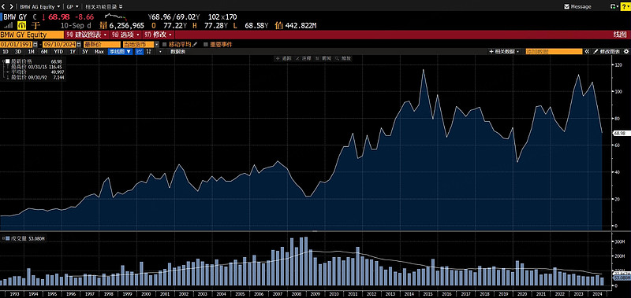This screenshot has height=298, width=631.
Task: Click the 最高价 high marker in legend
Action: click(9, 67)
